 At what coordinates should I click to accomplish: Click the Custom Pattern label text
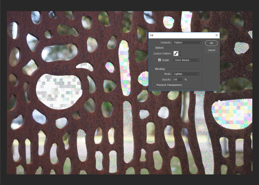coord(162,54)
